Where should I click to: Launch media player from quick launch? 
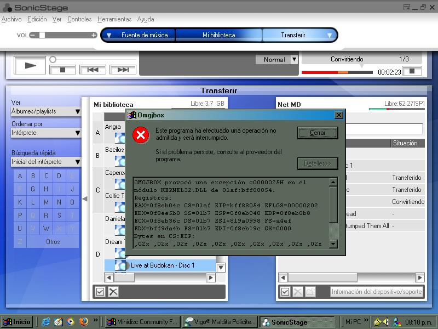coord(71,322)
